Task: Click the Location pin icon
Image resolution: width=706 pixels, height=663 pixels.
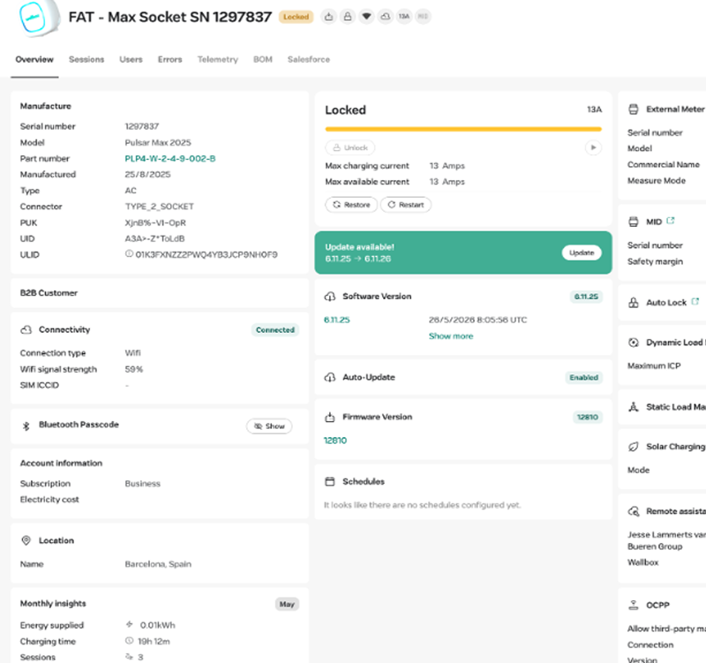Action: pos(26,540)
